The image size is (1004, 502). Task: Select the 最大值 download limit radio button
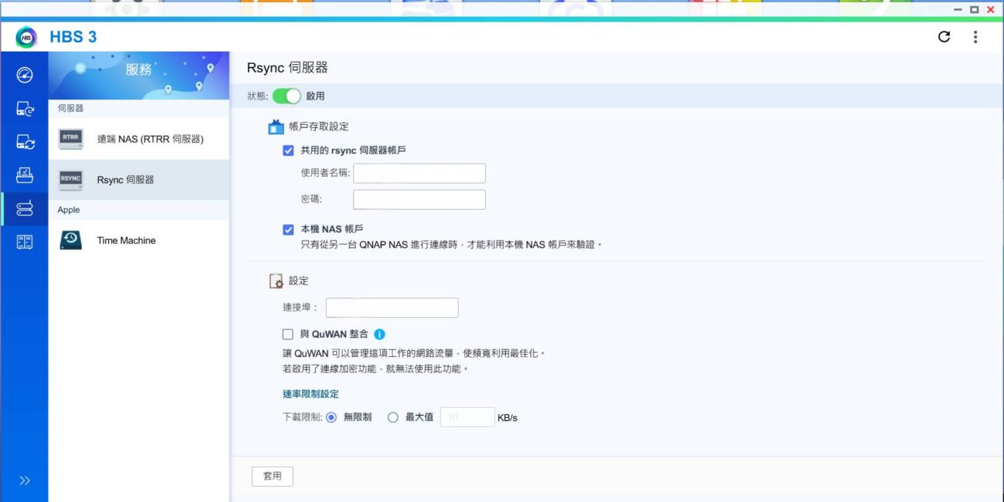[x=393, y=417]
